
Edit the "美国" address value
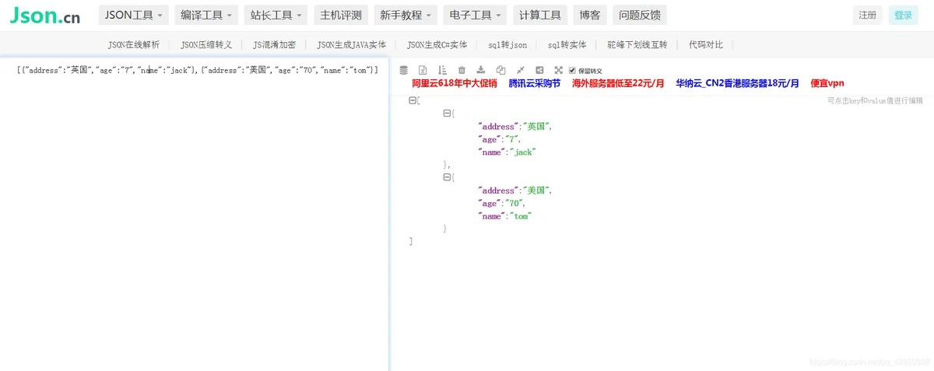pos(535,191)
